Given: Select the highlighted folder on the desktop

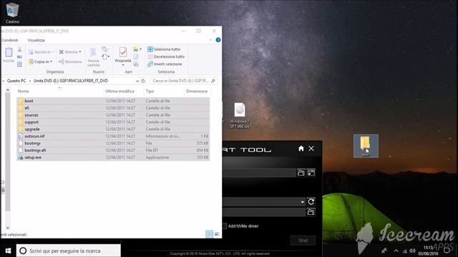Looking at the screenshot, I should click(x=366, y=146).
